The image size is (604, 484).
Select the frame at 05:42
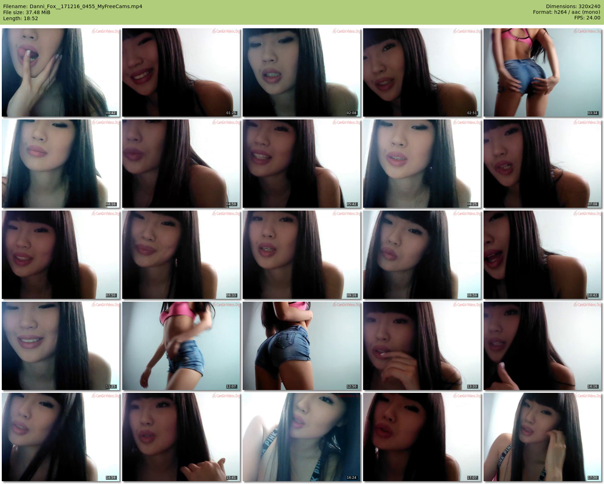point(302,164)
